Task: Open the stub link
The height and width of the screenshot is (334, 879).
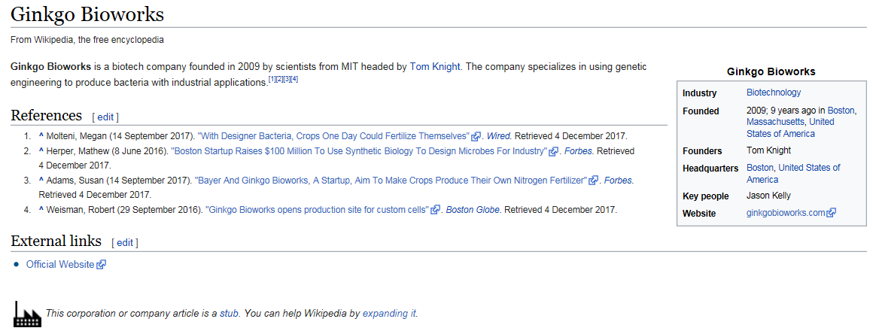Action: pos(229,313)
